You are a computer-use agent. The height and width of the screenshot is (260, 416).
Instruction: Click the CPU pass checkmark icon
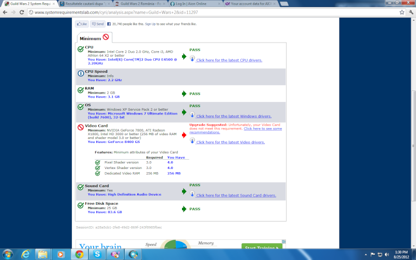[x=81, y=49]
